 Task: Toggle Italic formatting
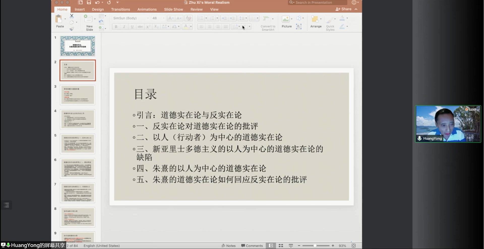point(124,26)
